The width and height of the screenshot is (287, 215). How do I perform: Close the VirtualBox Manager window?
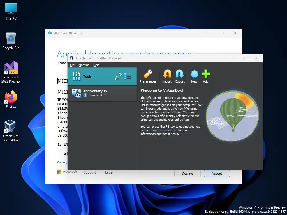[256, 58]
